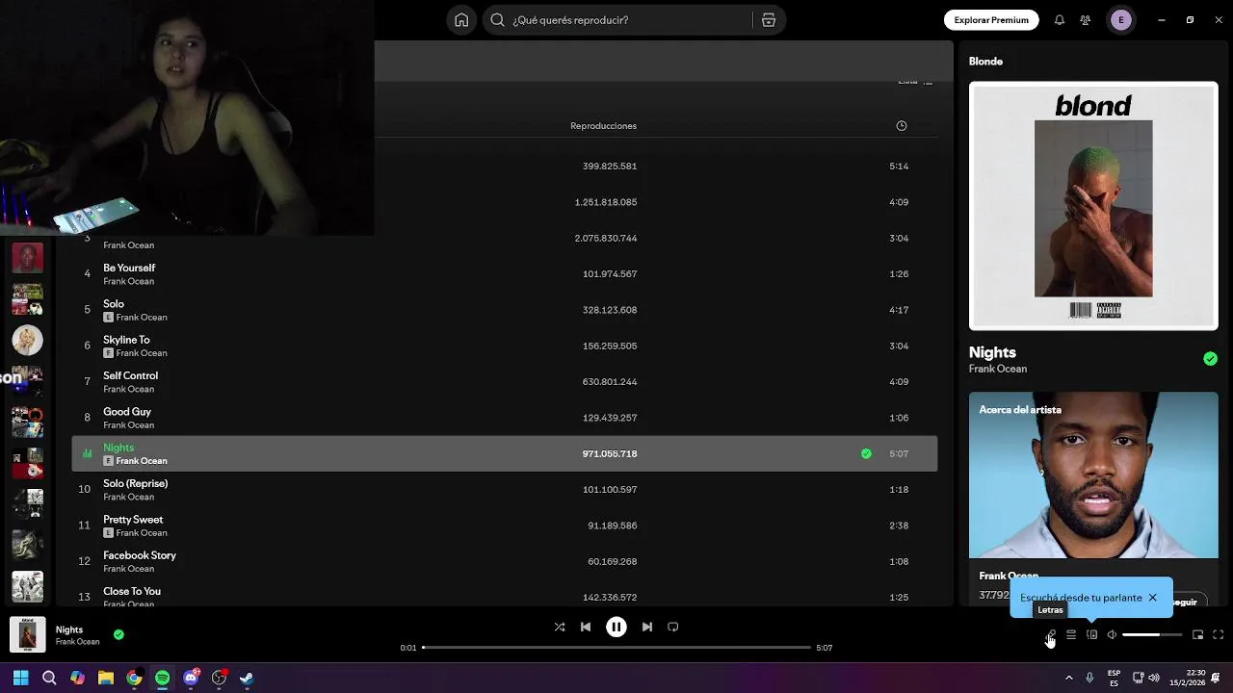Image resolution: width=1233 pixels, height=693 pixels.
Task: Open Windows Start menu
Action: [20, 678]
